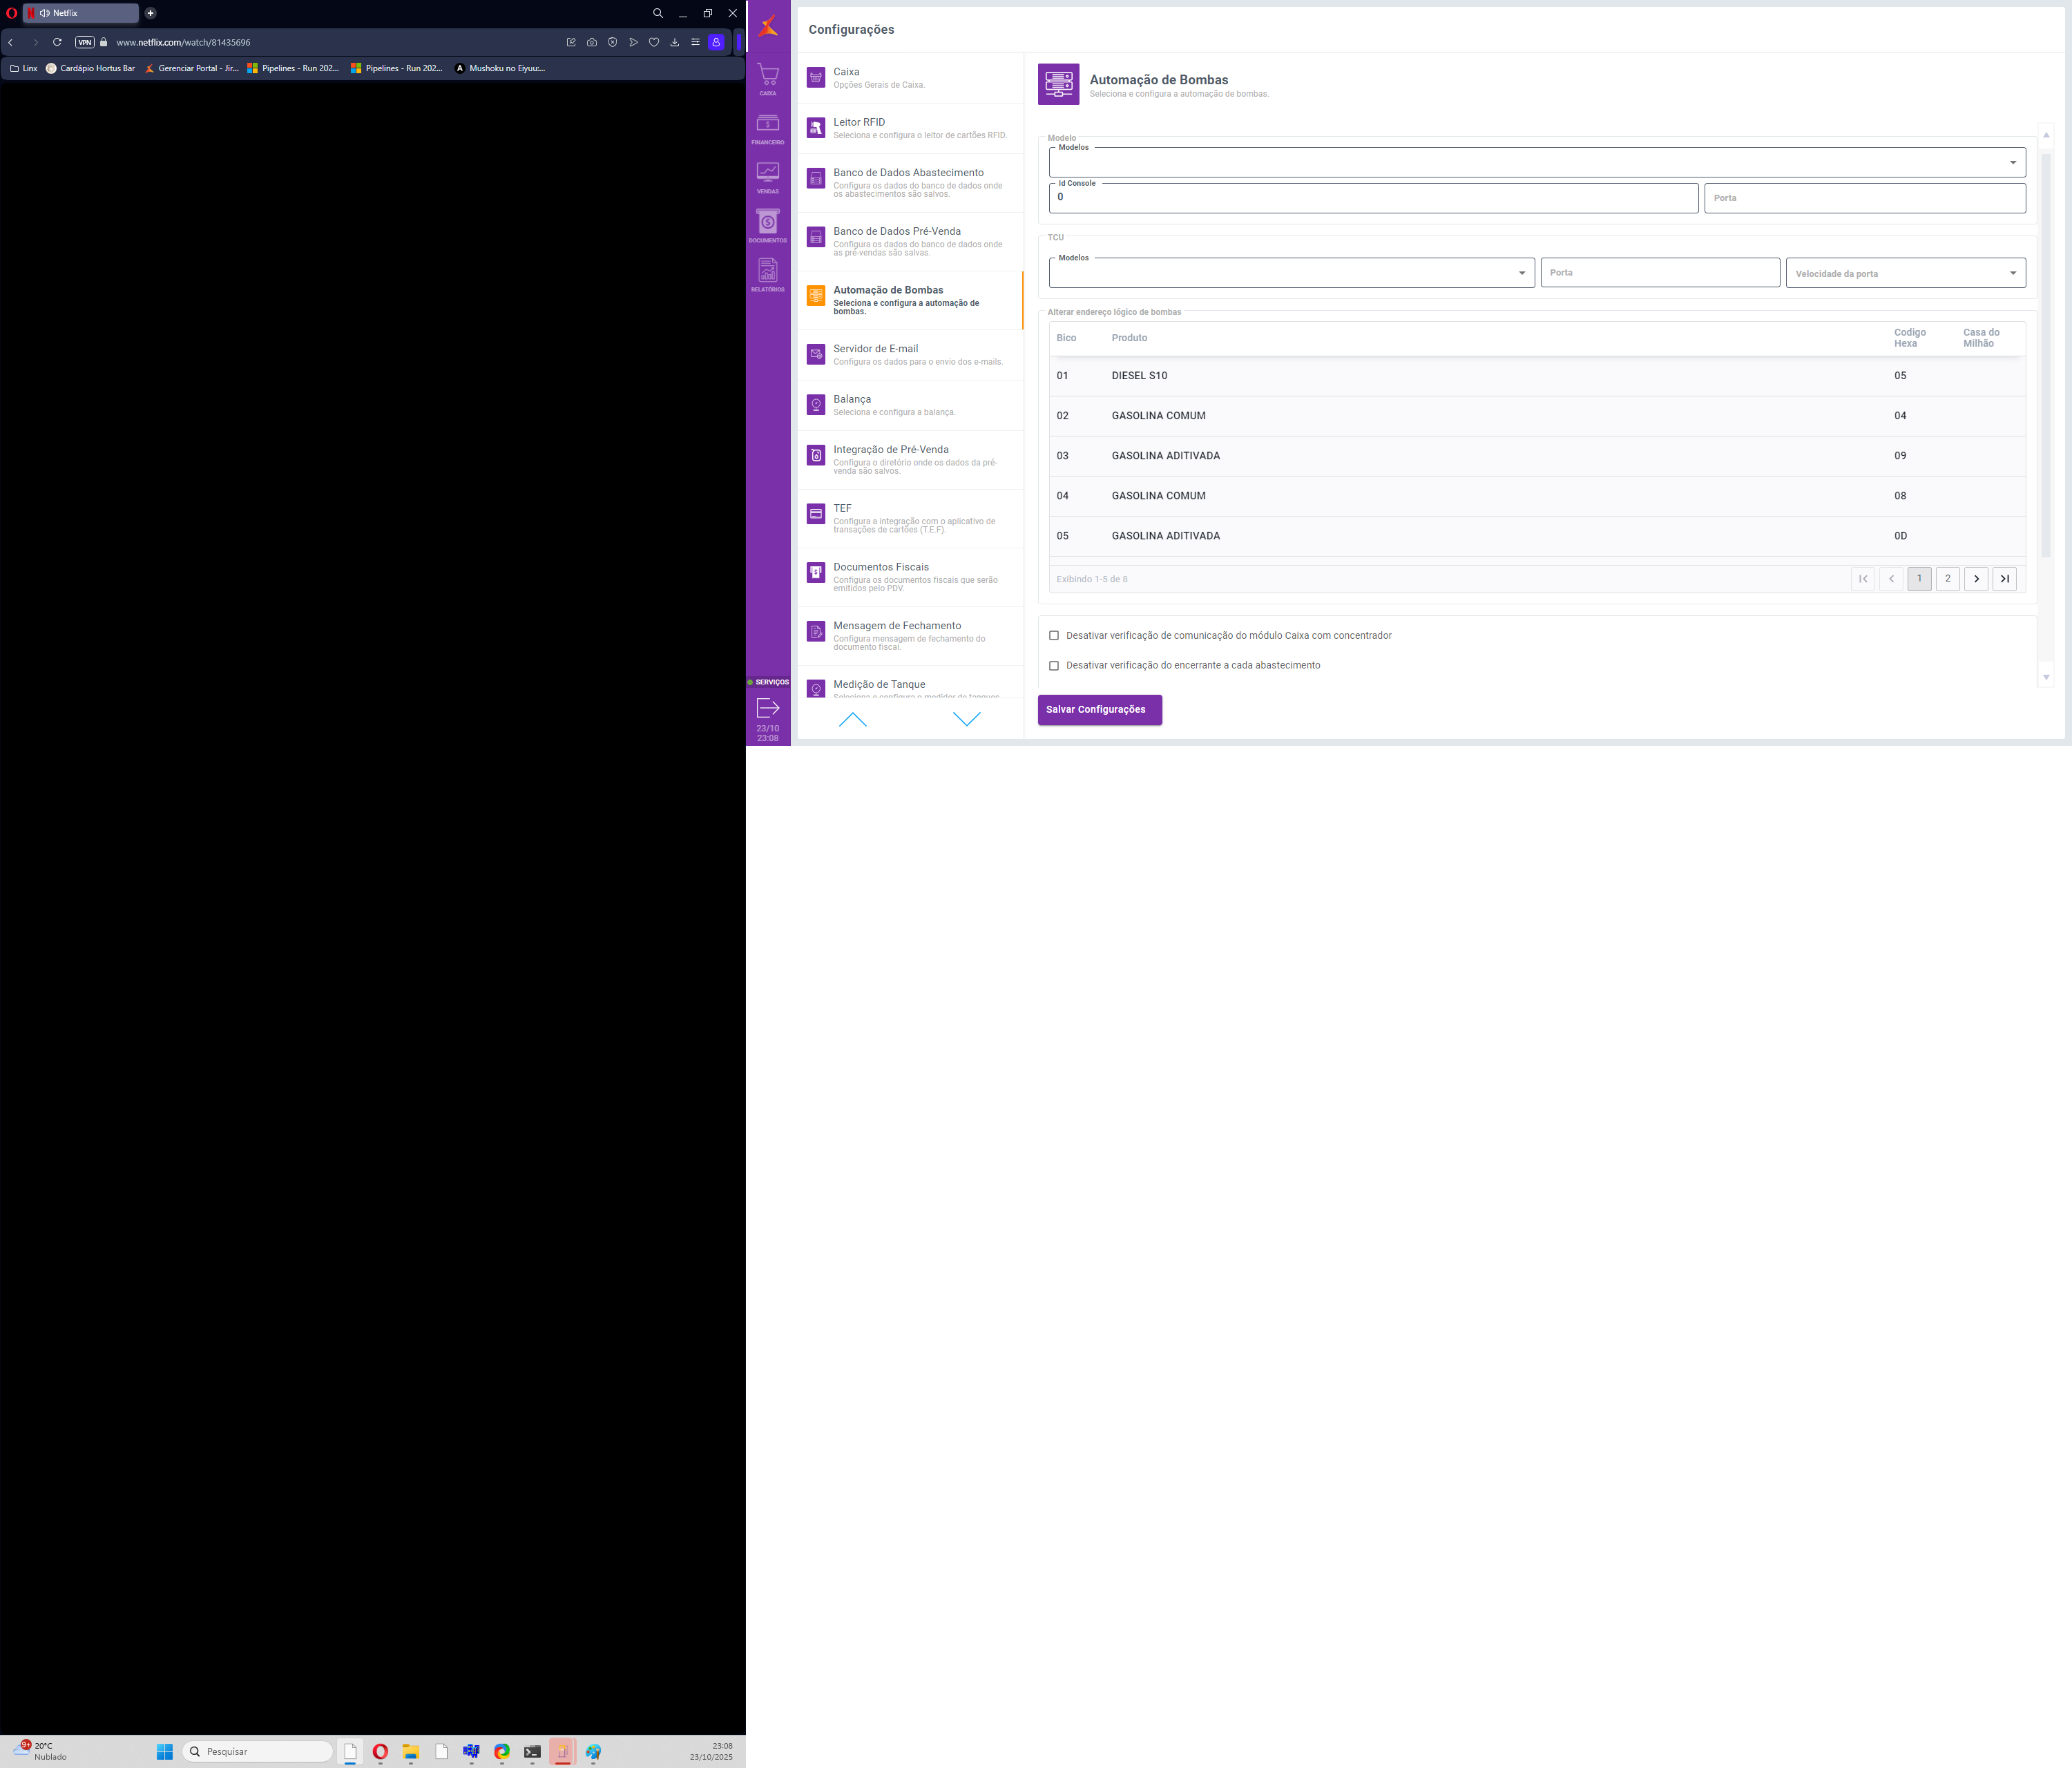
Task: Select Leitor RFID settings item
Action: pos(910,128)
